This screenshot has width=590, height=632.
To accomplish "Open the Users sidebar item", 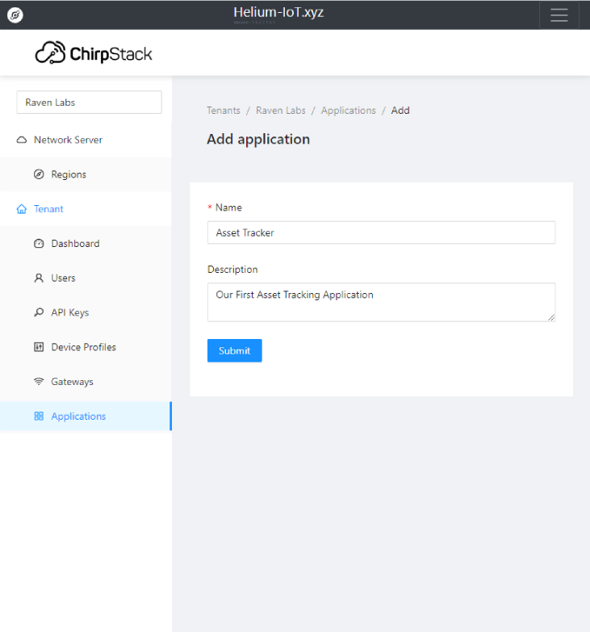I will (x=86, y=278).
